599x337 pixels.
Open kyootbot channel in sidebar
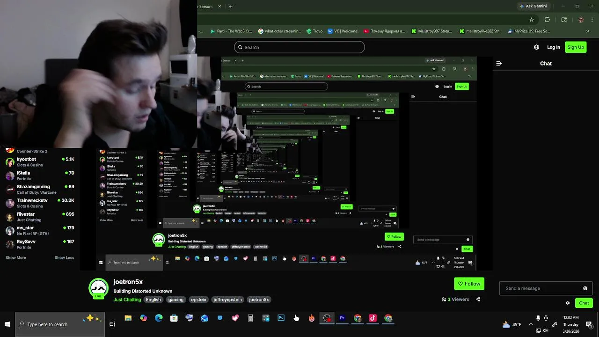[x=40, y=162]
